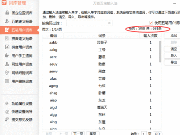Click the edit icon beside 五笔用户词库
Screen dimensions: 180x135
(7, 30)
